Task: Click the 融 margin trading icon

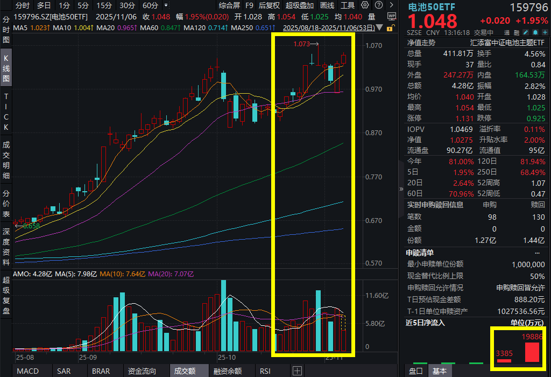Action: 516,32
